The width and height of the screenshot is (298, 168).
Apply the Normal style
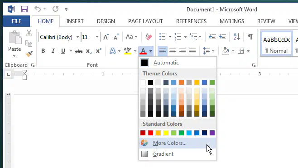[277, 44]
